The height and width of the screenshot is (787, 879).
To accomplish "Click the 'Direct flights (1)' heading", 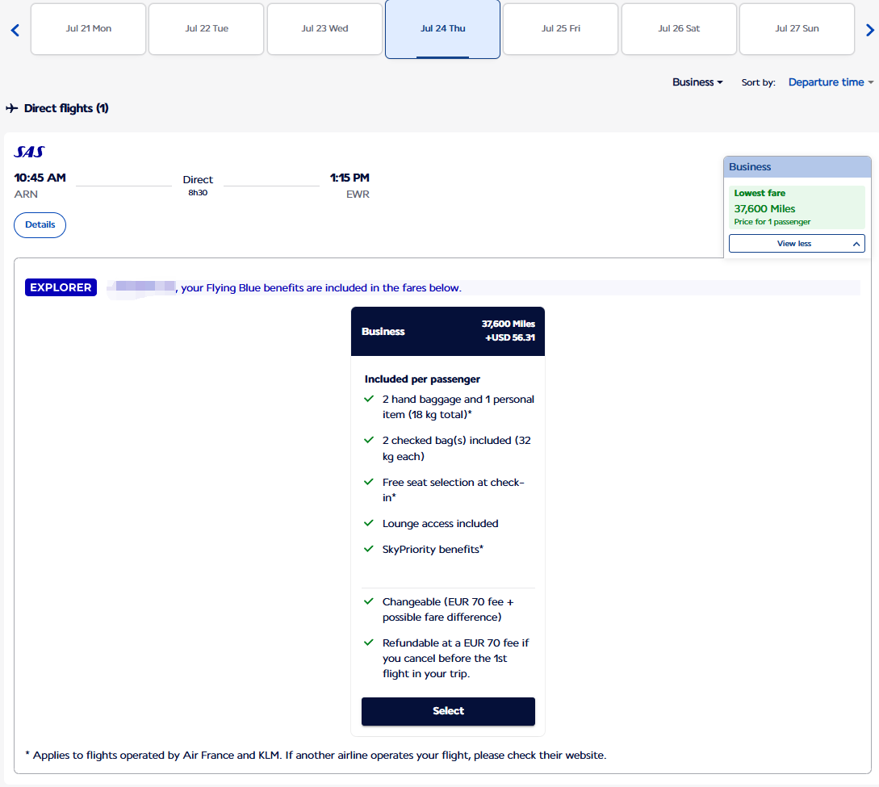I will pyautogui.click(x=66, y=108).
